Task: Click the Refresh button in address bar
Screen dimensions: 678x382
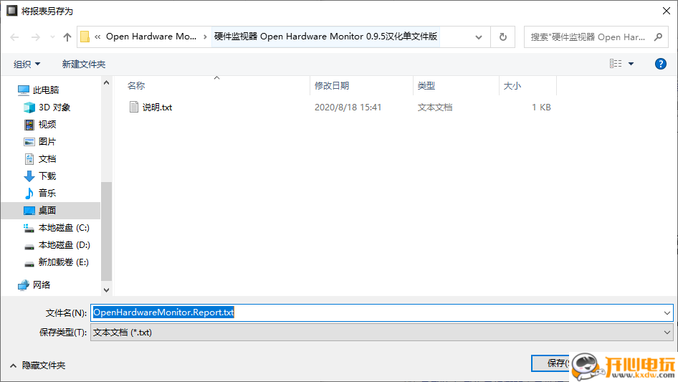Action: pos(503,37)
